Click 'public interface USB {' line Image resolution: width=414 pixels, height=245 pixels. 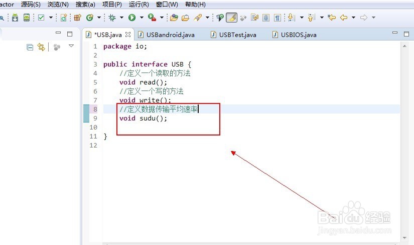(148, 64)
